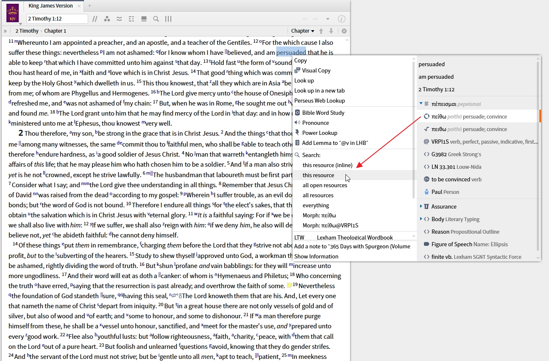Open the history dropdown arrow in the toolbar
Viewport: 549px width, 361px height.
(x=328, y=19)
